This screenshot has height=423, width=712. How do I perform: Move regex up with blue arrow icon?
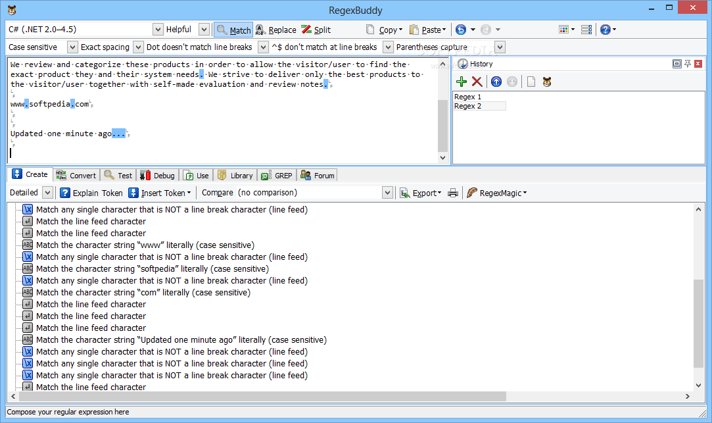[x=496, y=82]
